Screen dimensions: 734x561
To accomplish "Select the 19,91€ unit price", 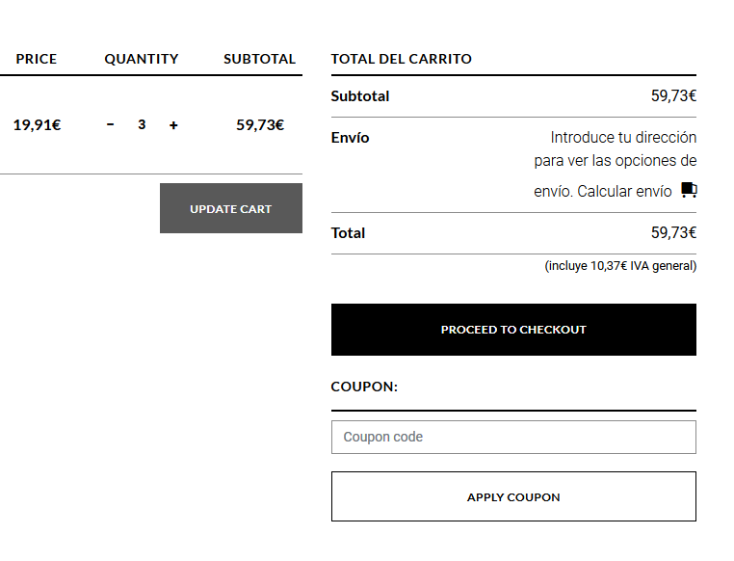I will [x=37, y=124].
